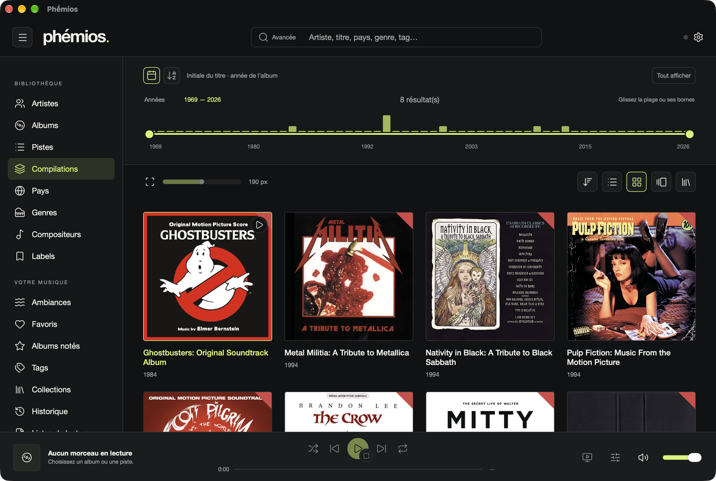Open the sort order dropdown icon

pyautogui.click(x=587, y=182)
